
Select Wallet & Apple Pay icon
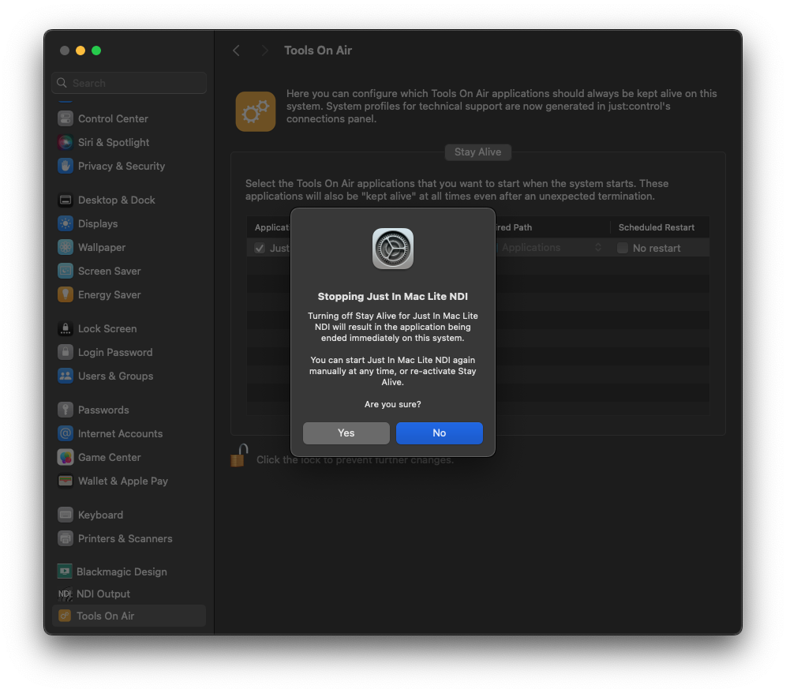pyautogui.click(x=65, y=481)
